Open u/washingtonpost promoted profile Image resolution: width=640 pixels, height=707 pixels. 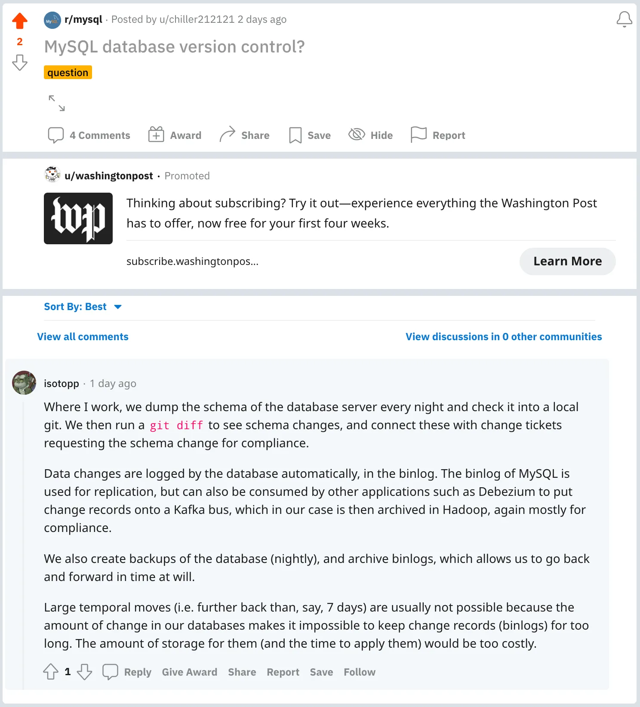[x=108, y=175]
